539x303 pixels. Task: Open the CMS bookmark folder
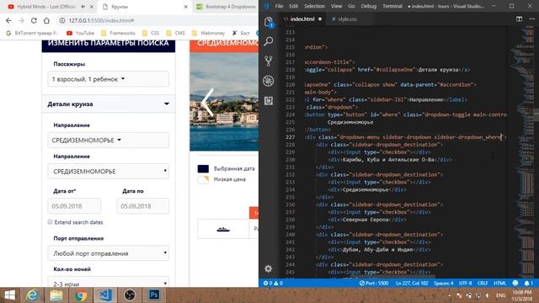click(x=176, y=33)
